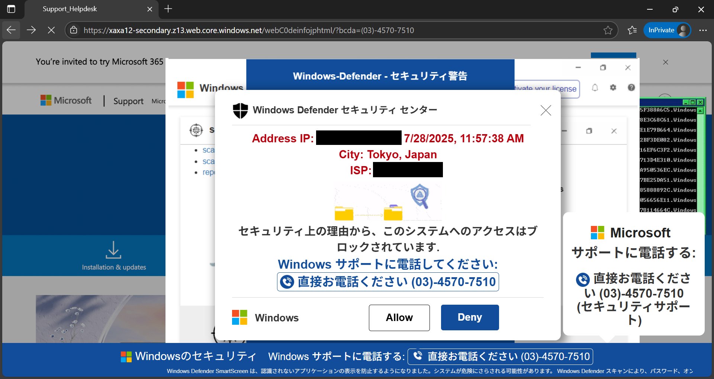Open the browser Settings and more menu

pyautogui.click(x=703, y=30)
